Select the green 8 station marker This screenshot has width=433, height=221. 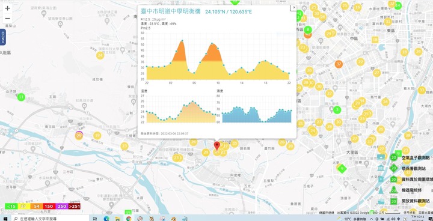click(x=308, y=29)
